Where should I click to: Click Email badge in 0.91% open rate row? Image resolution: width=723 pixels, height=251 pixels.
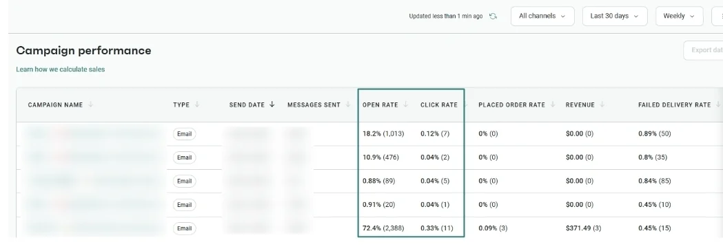pos(185,205)
